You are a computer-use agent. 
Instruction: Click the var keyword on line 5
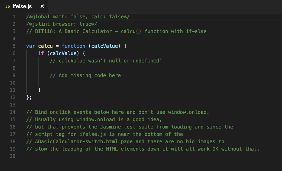click(x=31, y=46)
